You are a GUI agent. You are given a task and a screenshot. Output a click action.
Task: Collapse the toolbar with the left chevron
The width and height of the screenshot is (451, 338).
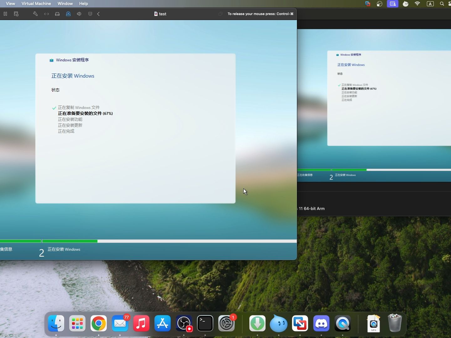(x=98, y=14)
